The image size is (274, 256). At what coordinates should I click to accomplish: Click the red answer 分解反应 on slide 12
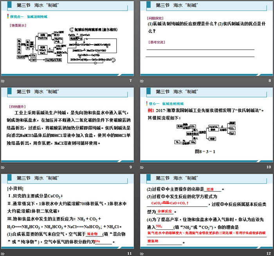click(165, 211)
